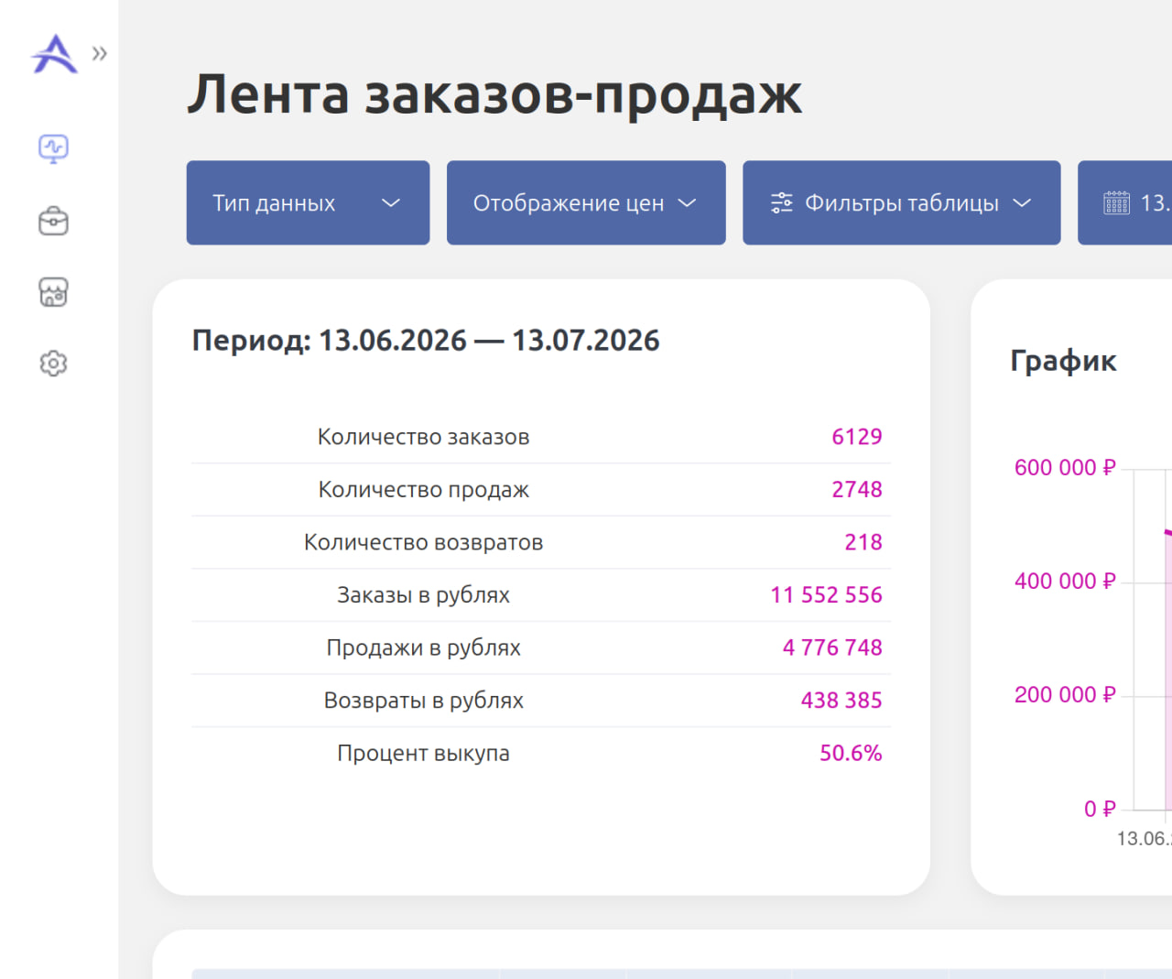
Task: Click the Количество заказов label
Action: point(424,437)
